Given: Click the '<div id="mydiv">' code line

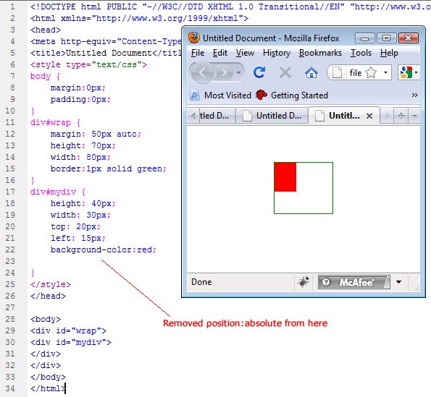Looking at the screenshot, I should point(71,342).
